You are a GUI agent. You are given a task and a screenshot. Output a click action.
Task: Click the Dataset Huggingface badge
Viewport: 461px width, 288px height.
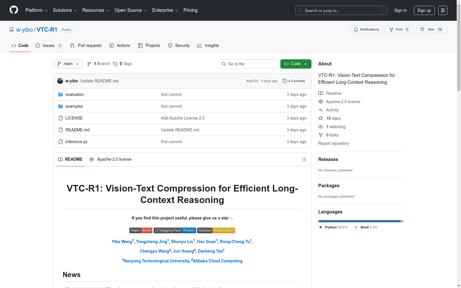point(216,230)
